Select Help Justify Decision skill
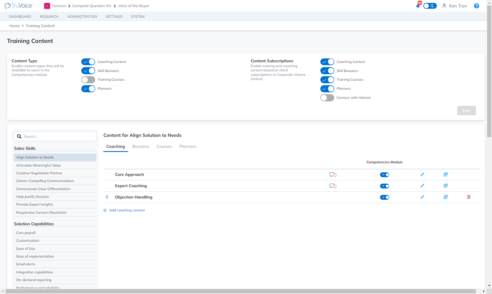Image resolution: width=492 pixels, height=294 pixels. 55,197
